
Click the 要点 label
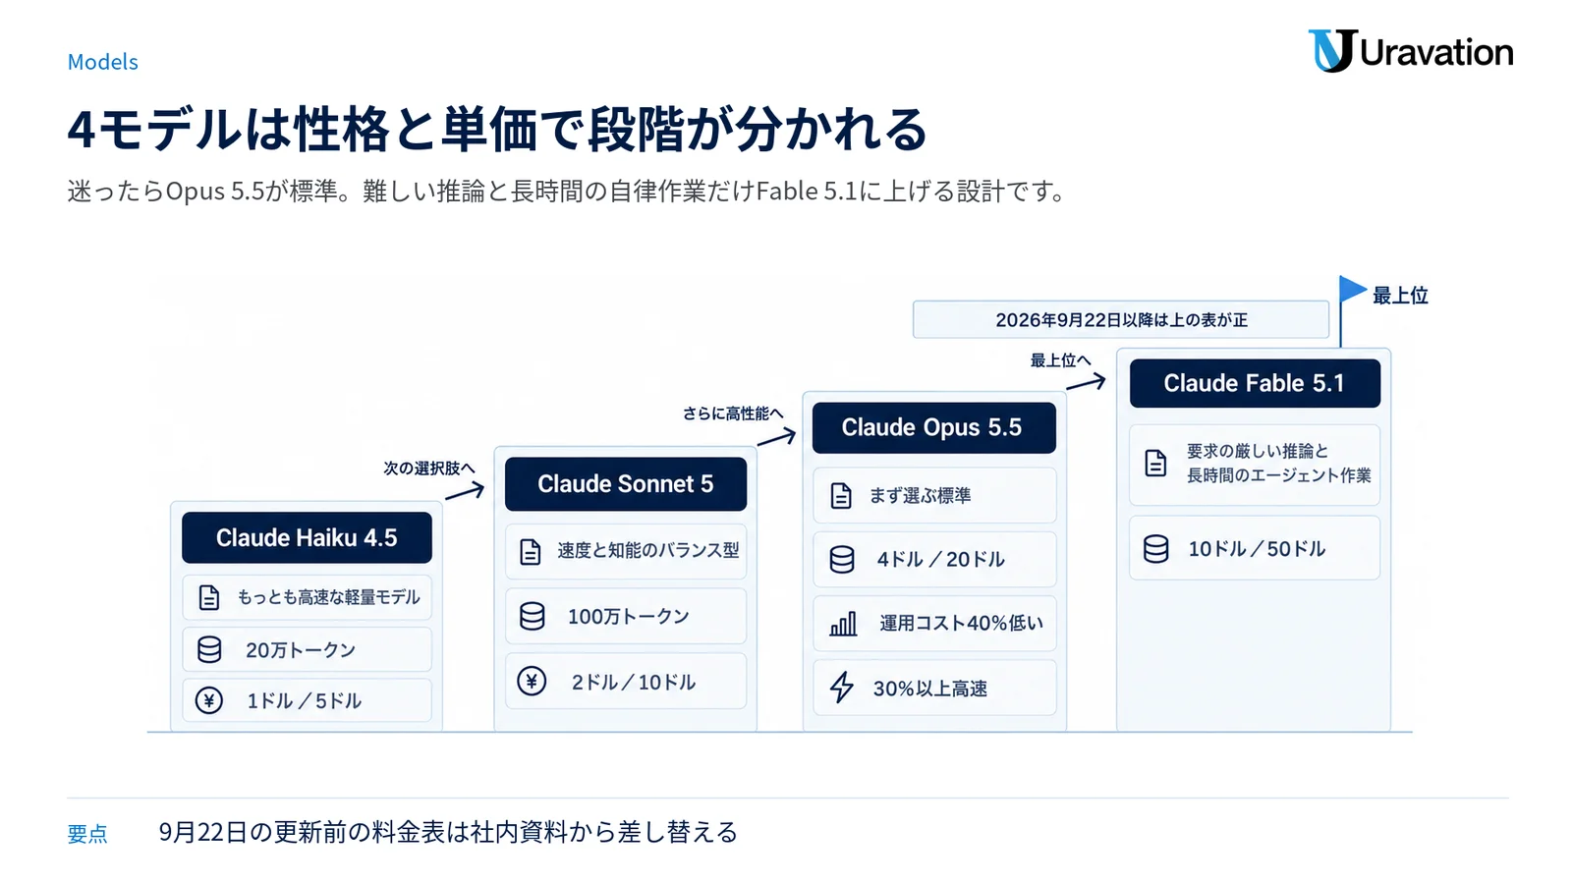(87, 834)
